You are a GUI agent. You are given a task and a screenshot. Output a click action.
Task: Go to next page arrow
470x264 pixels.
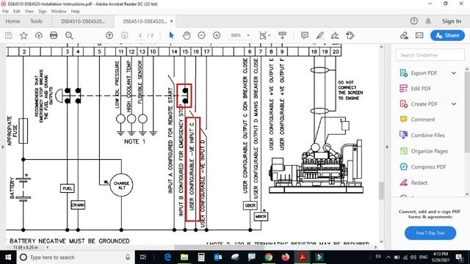click(x=124, y=35)
